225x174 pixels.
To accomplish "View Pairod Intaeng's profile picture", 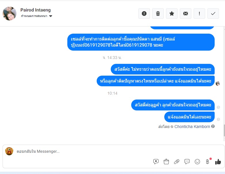I will (9, 14).
